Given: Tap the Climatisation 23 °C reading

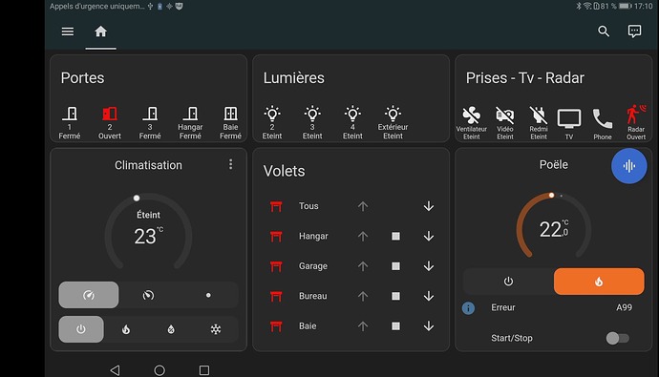Looking at the screenshot, I should click(x=148, y=236).
